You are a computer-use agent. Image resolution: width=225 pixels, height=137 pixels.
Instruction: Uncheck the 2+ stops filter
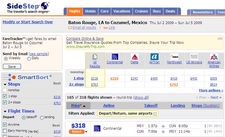coord(5,102)
